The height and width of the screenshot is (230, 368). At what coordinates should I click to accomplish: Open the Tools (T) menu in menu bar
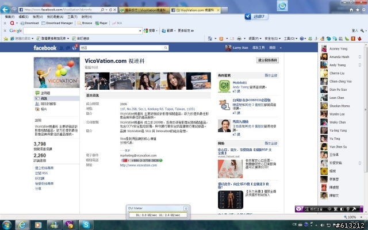pos(72,17)
